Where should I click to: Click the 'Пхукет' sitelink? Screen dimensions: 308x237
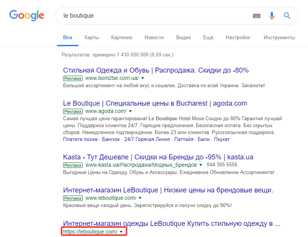point(222,139)
